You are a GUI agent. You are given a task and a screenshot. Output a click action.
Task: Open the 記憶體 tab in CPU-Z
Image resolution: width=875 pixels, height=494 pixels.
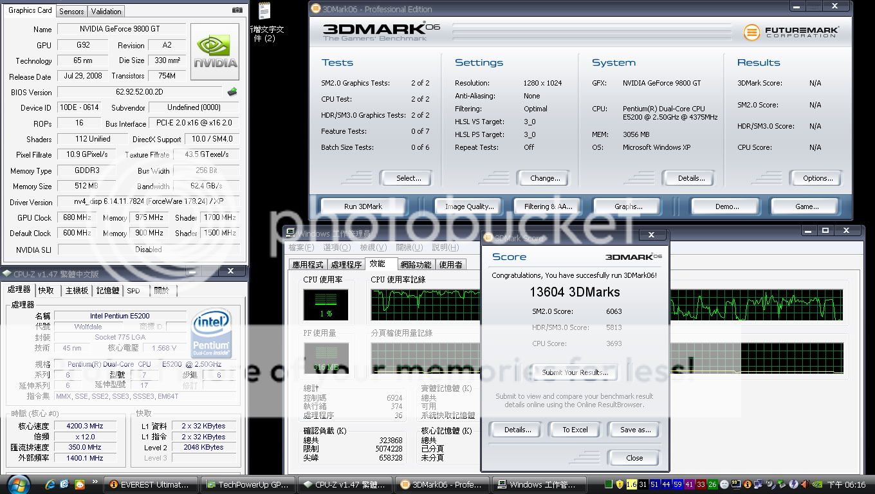[108, 291]
